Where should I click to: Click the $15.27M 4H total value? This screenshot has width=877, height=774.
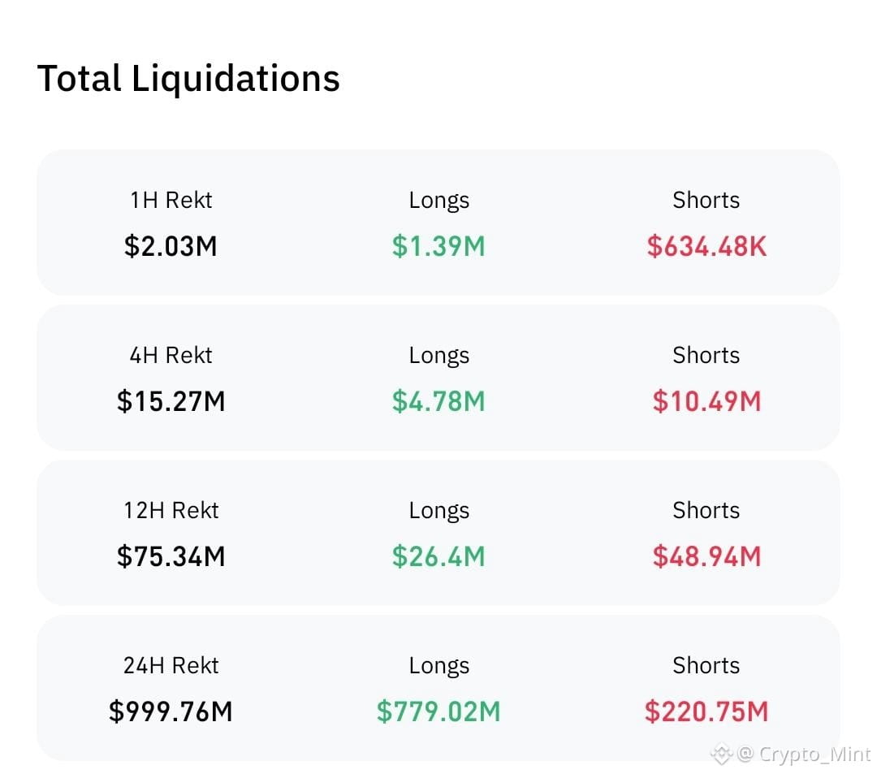coord(171,401)
